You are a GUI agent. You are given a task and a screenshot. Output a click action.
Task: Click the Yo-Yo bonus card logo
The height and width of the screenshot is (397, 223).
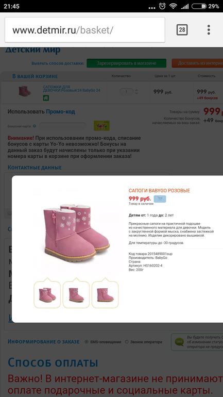coord(101,126)
